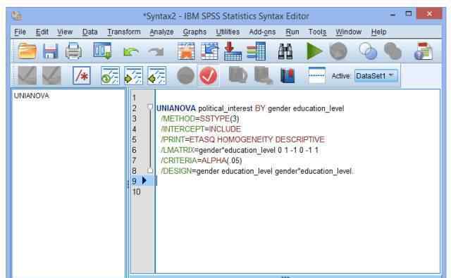Image resolution: width=451 pixels, height=278 pixels.
Task: Save syntax with the floppy disk icon
Action: (x=51, y=51)
